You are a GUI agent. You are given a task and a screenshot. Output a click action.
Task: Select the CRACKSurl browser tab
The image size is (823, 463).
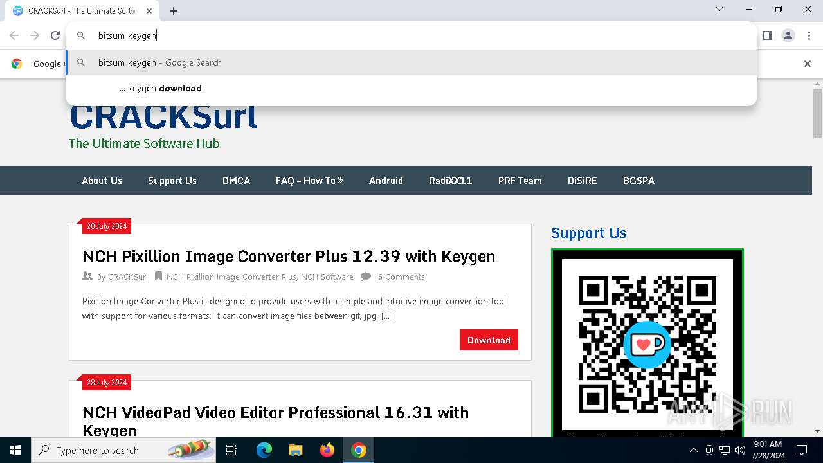82,10
